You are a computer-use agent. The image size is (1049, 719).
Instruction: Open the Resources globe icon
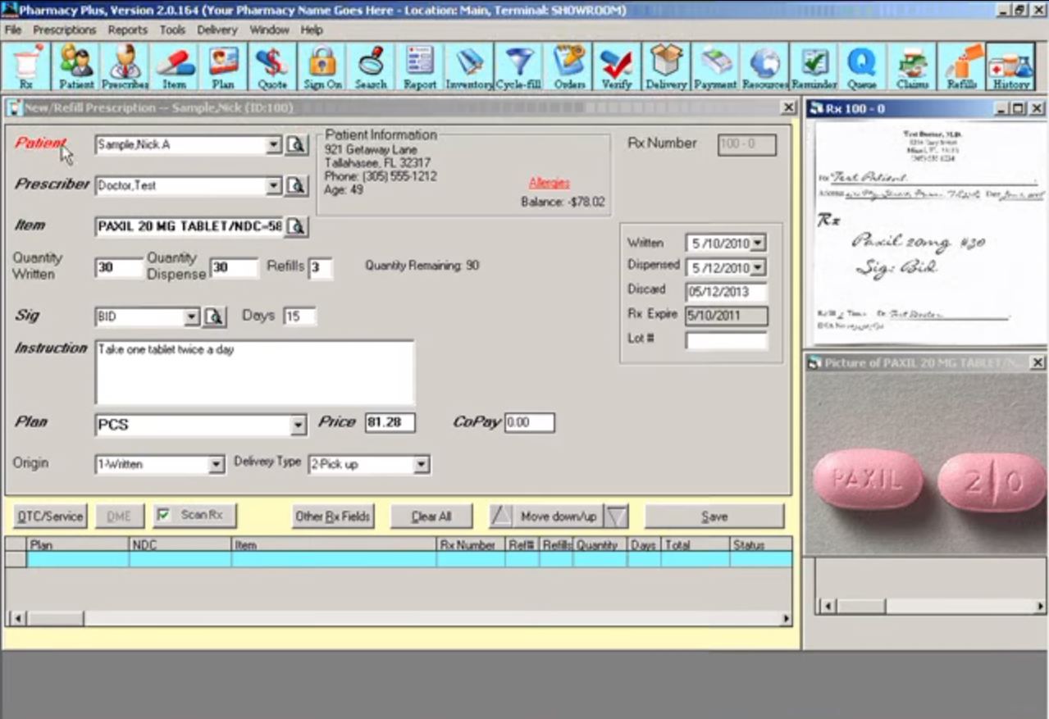click(764, 66)
